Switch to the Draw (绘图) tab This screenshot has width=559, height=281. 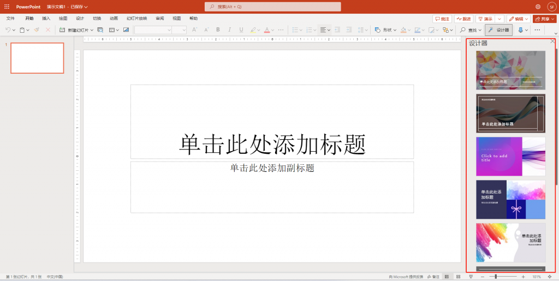pyautogui.click(x=63, y=19)
